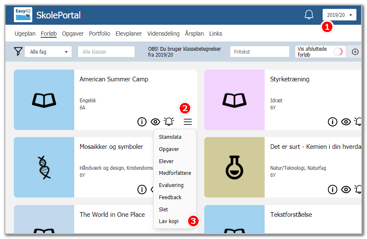Click Natur/Teknologi, Naturfag label
Image resolution: width=367 pixels, height=239 pixels.
coord(298,168)
